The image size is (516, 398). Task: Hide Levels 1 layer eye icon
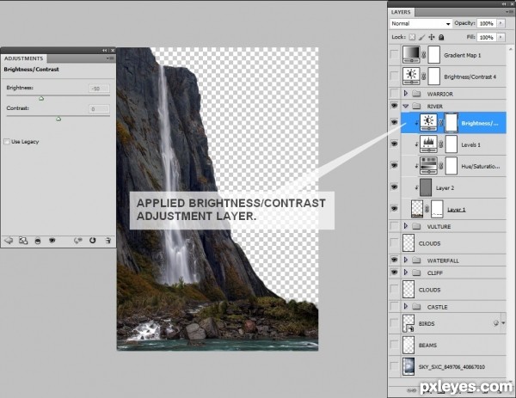click(394, 144)
